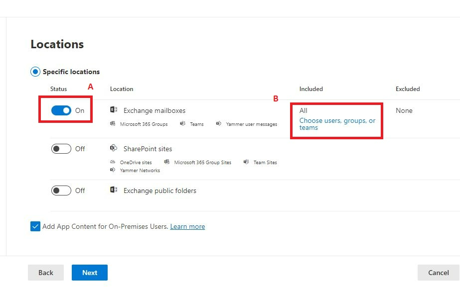Screen dimensions: 460x287
Task: Click the Microsoft 365 Groups text
Action: pos(144,124)
